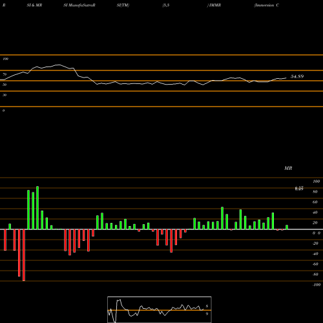Click the -40 label on MR axis
The height and width of the screenshot is (323, 323).
pyautogui.click(x=315, y=254)
